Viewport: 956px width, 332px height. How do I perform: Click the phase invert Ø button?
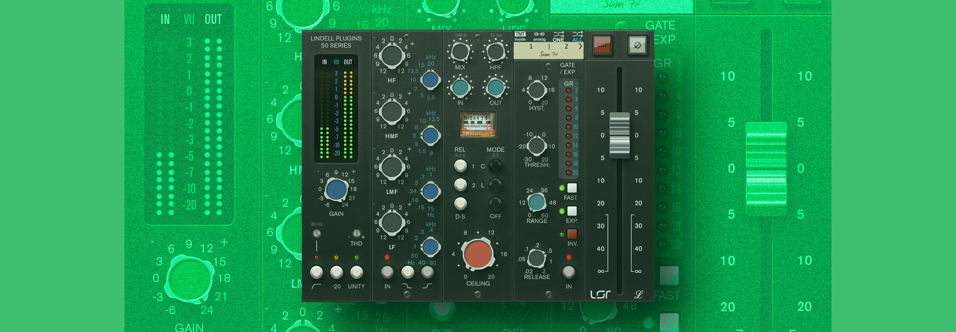(x=637, y=45)
